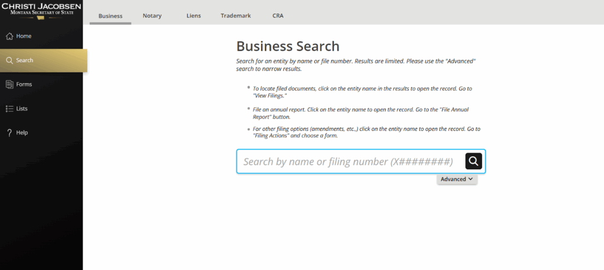Click the Home text label in the sidebar
604x270 pixels.
pos(24,37)
